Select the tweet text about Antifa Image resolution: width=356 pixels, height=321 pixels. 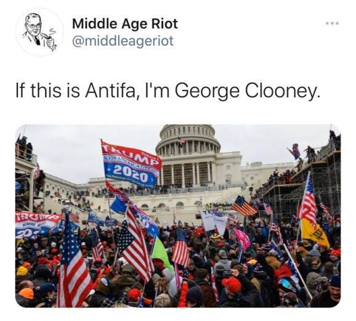tap(168, 90)
